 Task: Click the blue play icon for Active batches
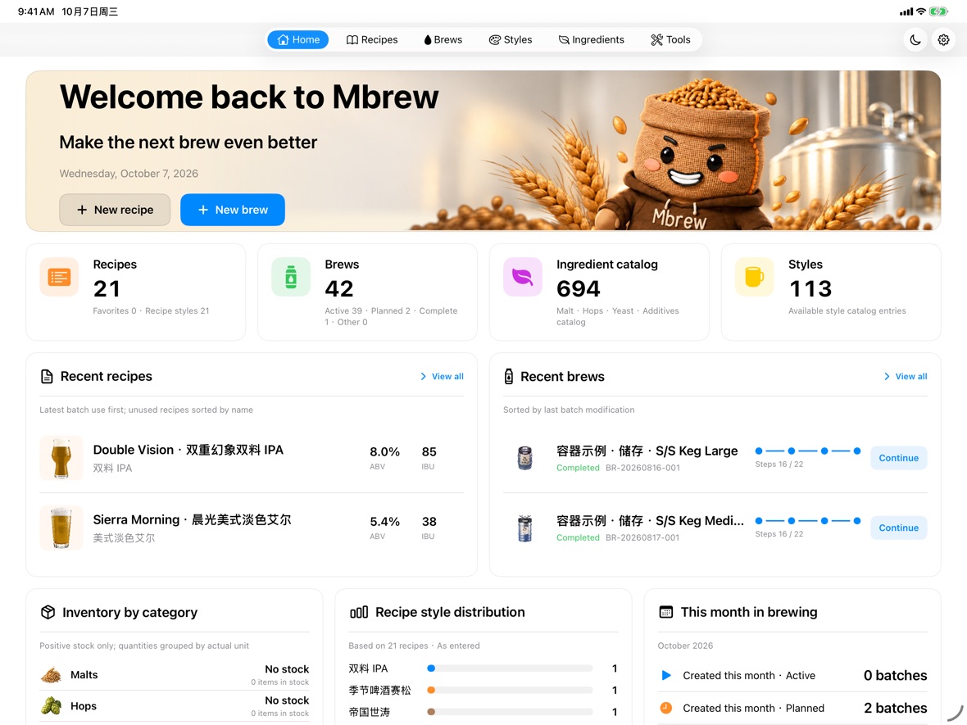pyautogui.click(x=666, y=676)
